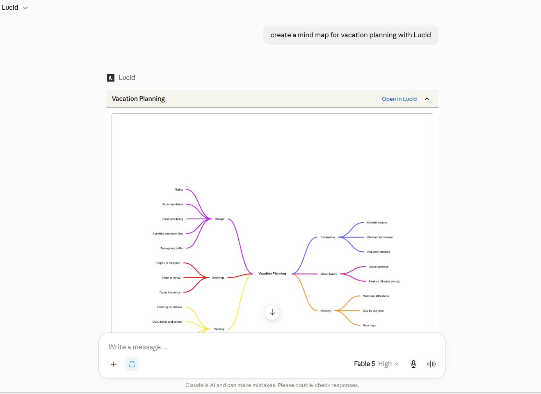The image size is (541, 394).
Task: Click the Vacation Planning panel title
Action: (x=138, y=99)
